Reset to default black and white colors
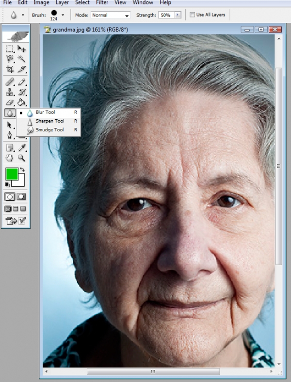 (7, 185)
